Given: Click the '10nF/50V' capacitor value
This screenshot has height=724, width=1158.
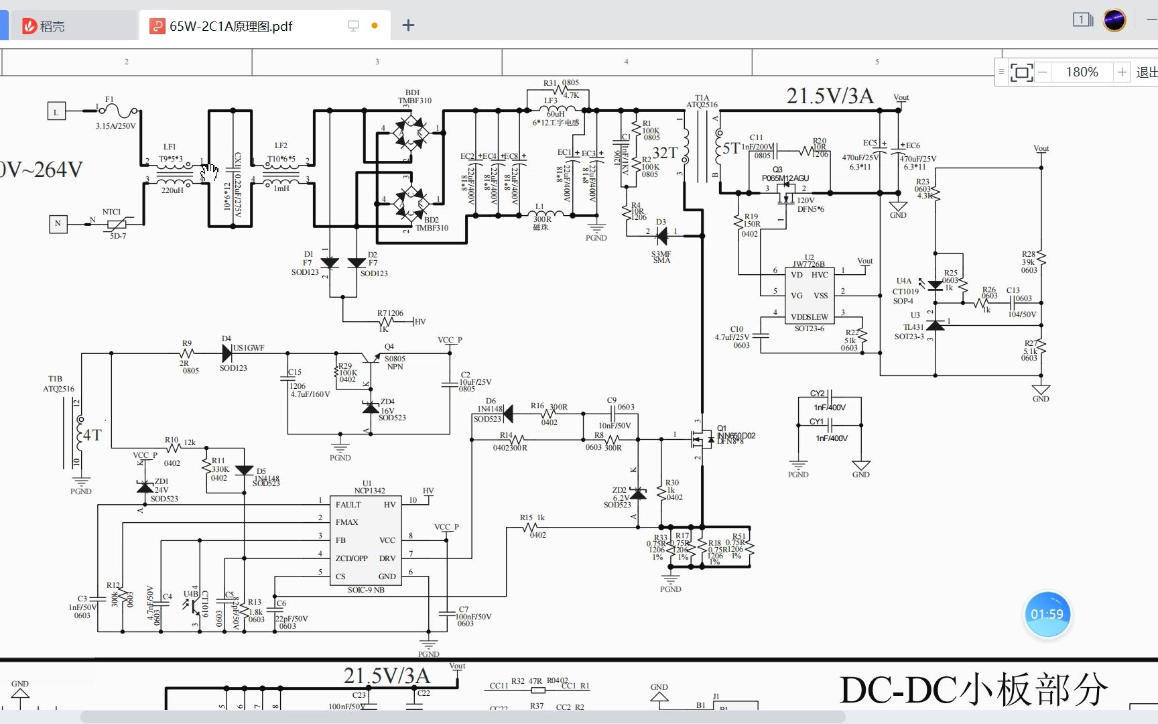Looking at the screenshot, I should (615, 426).
